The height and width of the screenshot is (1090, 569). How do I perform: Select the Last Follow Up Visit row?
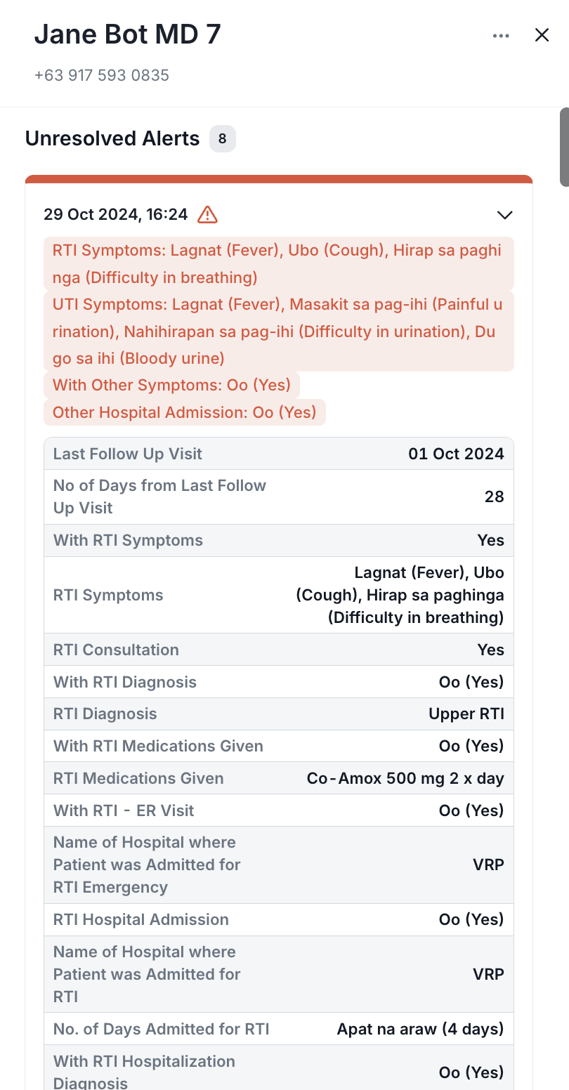[278, 454]
